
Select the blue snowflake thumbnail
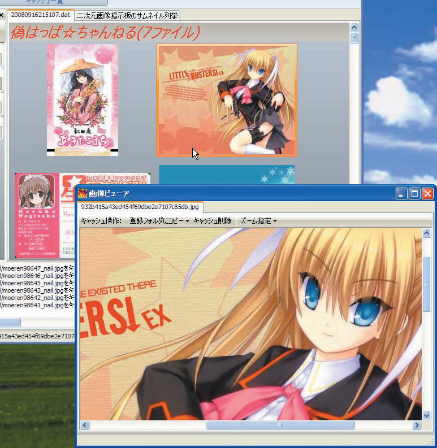(227, 175)
